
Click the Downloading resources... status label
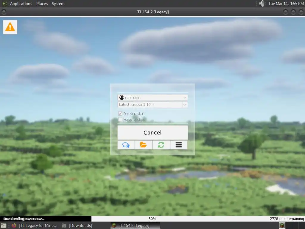click(x=24, y=219)
